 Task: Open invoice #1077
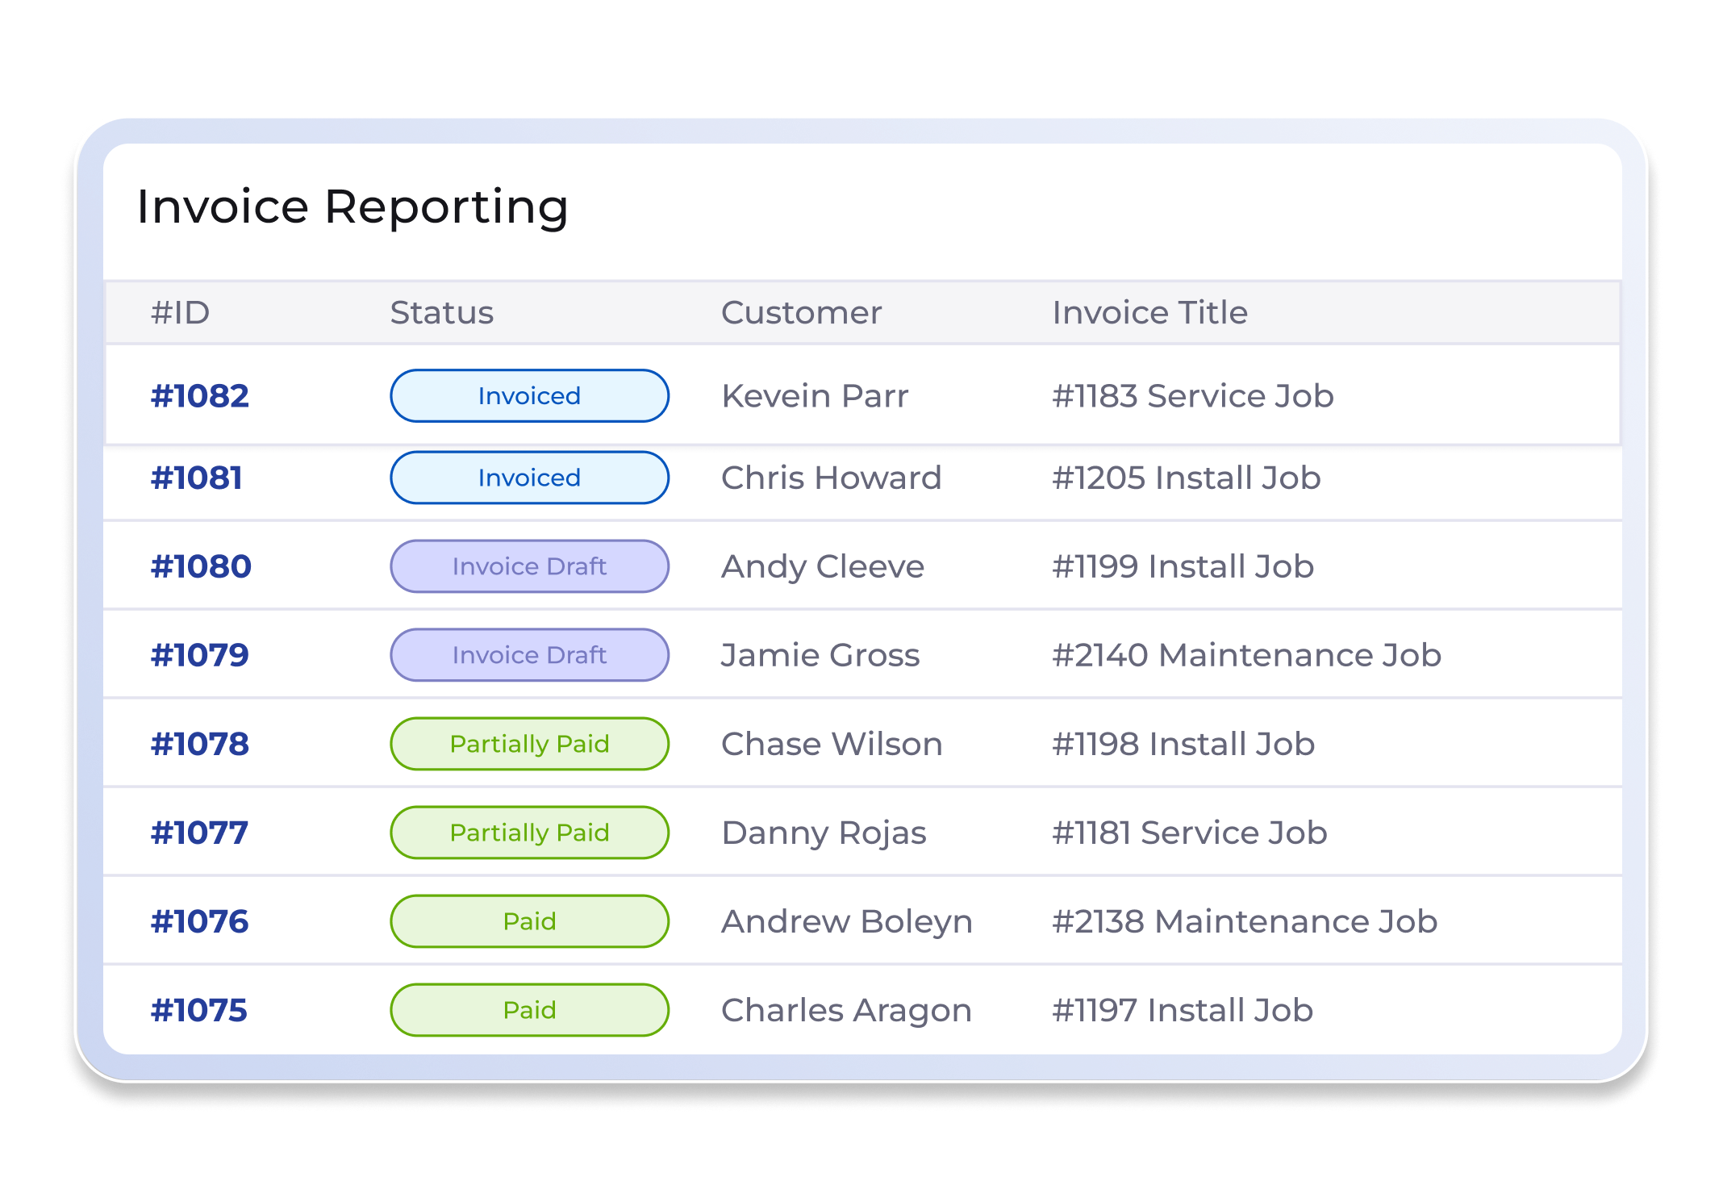pos(199,833)
